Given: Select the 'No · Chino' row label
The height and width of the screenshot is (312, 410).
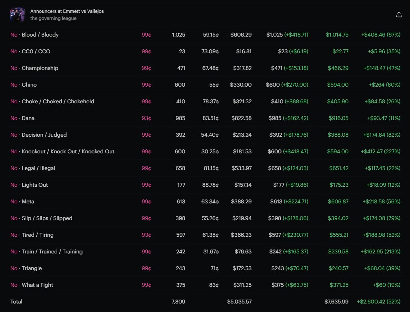Looking at the screenshot, I should (x=23, y=85).
